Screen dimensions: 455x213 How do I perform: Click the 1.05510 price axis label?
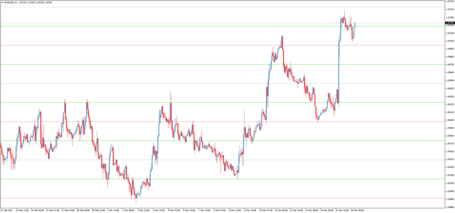coord(450,159)
